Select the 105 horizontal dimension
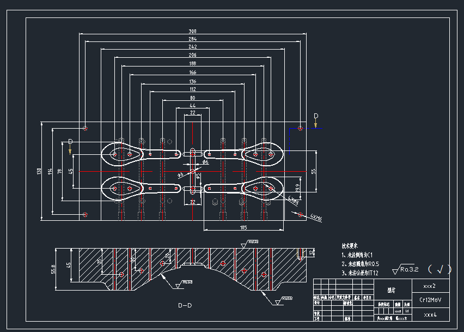Screen dimensions: 464x332 tap(243, 227)
